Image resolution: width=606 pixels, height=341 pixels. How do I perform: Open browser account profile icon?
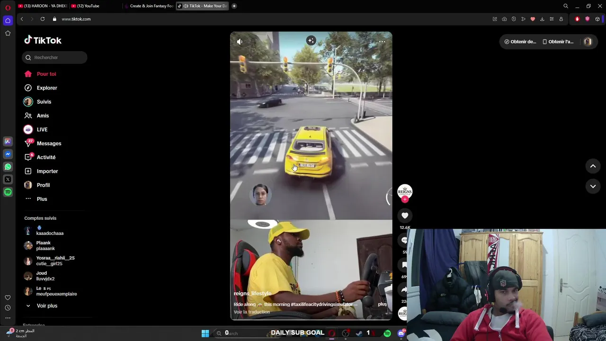coord(561,19)
